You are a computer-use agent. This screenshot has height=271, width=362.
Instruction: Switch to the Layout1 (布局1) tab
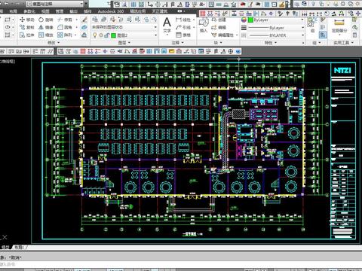pos(19,248)
